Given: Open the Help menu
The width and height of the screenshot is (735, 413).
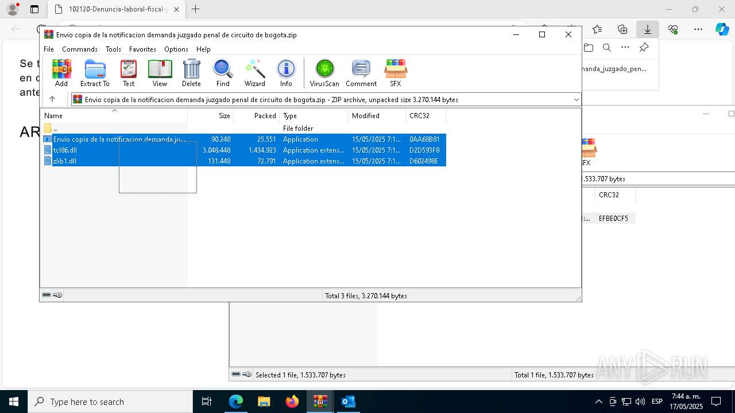Looking at the screenshot, I should (x=203, y=49).
